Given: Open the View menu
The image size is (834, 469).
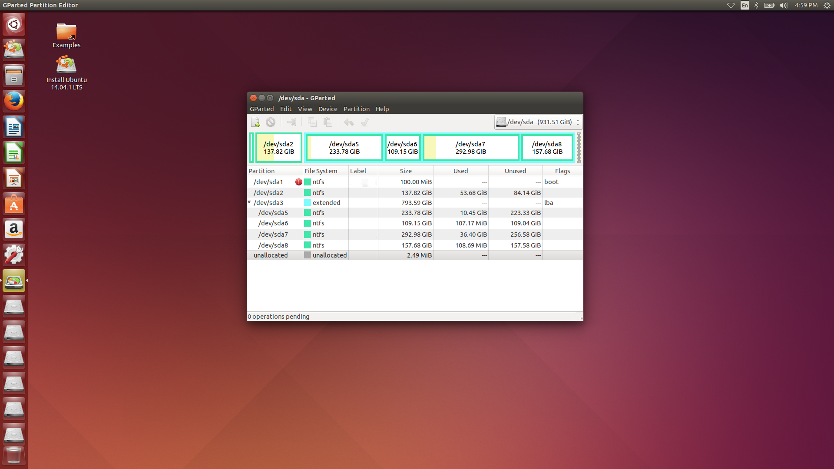Looking at the screenshot, I should [x=305, y=109].
